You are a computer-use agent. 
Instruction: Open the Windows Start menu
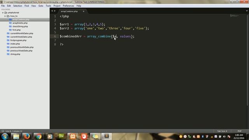point(5,136)
